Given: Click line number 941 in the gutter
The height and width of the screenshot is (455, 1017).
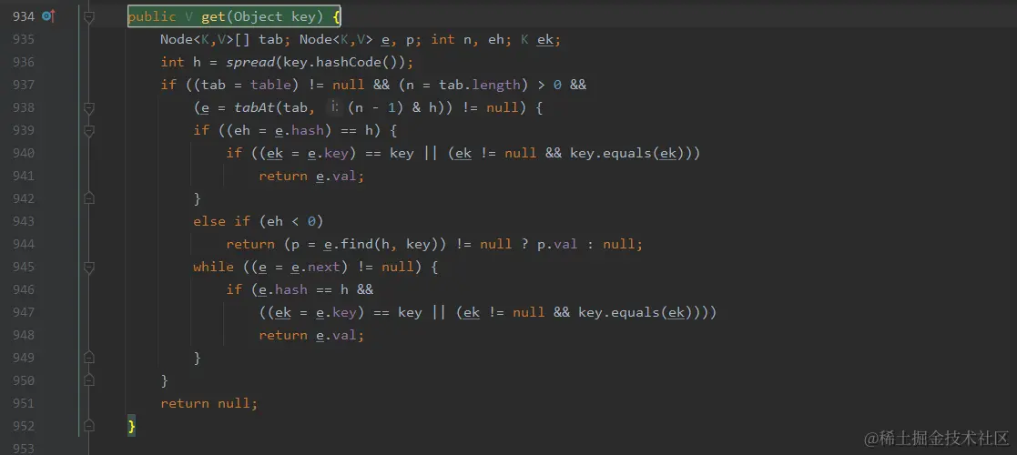Looking at the screenshot, I should [24, 176].
